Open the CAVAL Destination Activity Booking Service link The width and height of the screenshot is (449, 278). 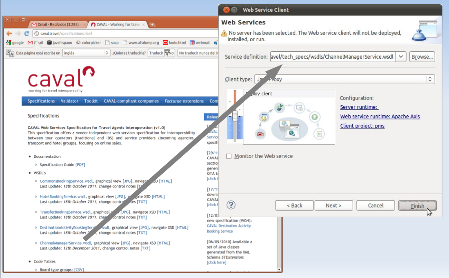(229, 229)
